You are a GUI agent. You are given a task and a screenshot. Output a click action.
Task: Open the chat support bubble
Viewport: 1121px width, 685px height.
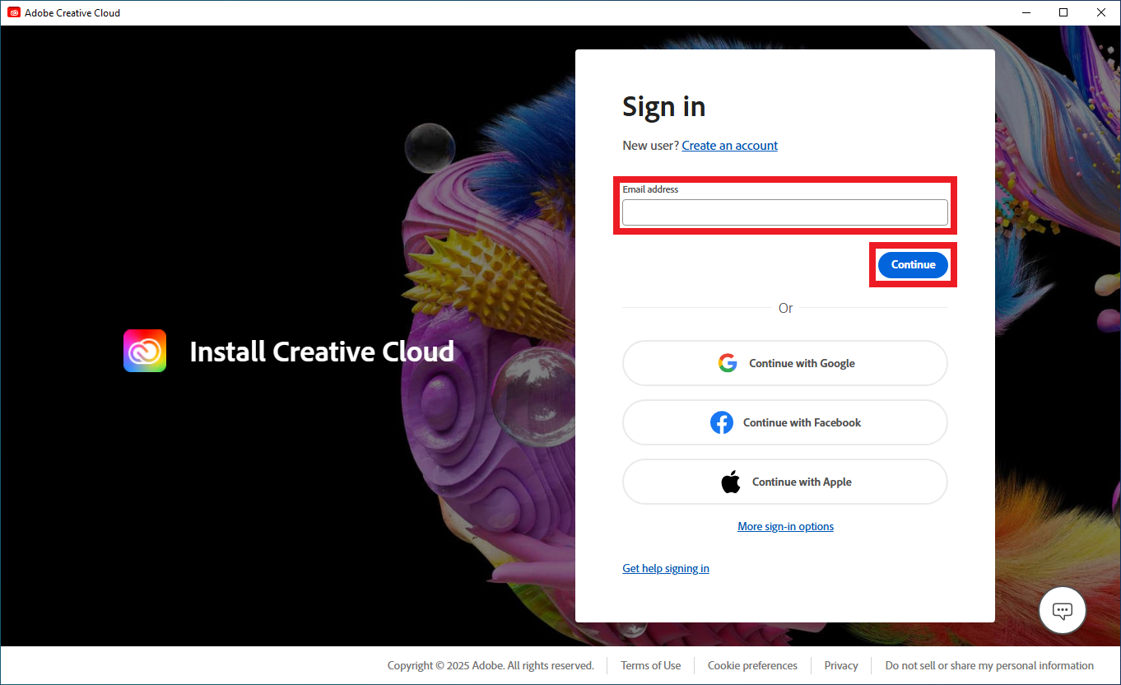coord(1063,611)
